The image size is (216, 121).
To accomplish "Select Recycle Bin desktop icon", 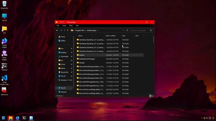I will 4,5.
